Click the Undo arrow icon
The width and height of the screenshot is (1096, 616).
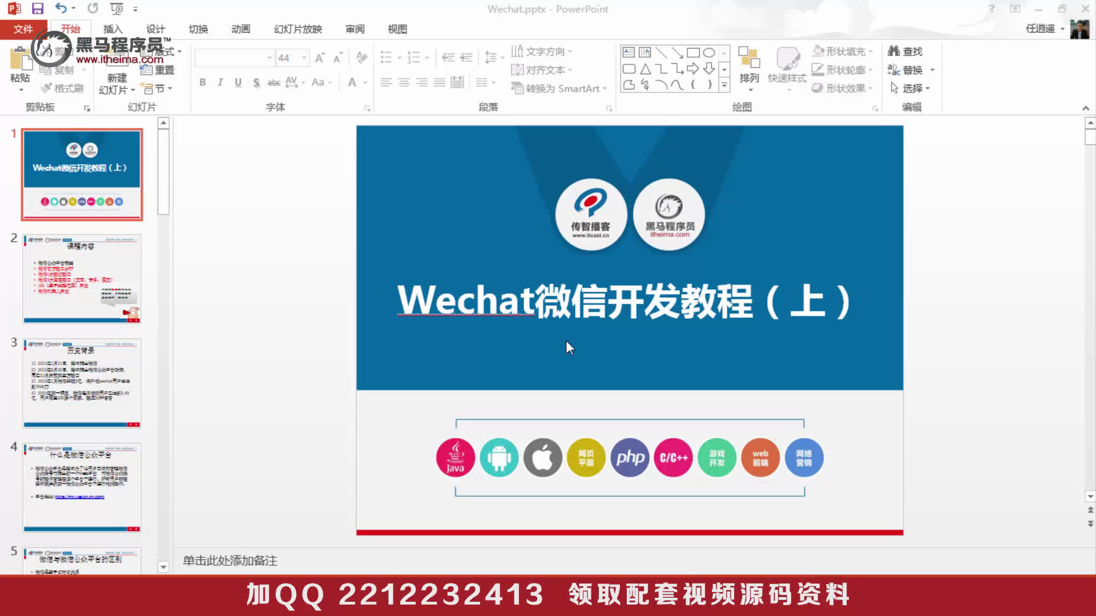click(61, 9)
